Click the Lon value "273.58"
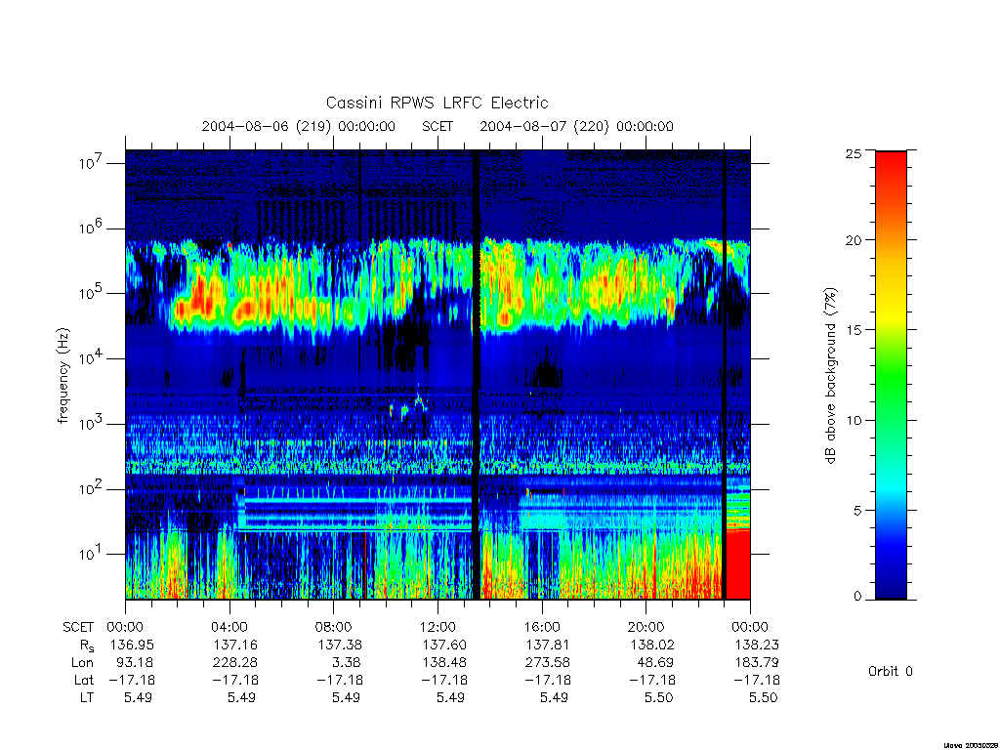The image size is (1000, 750). point(547,663)
